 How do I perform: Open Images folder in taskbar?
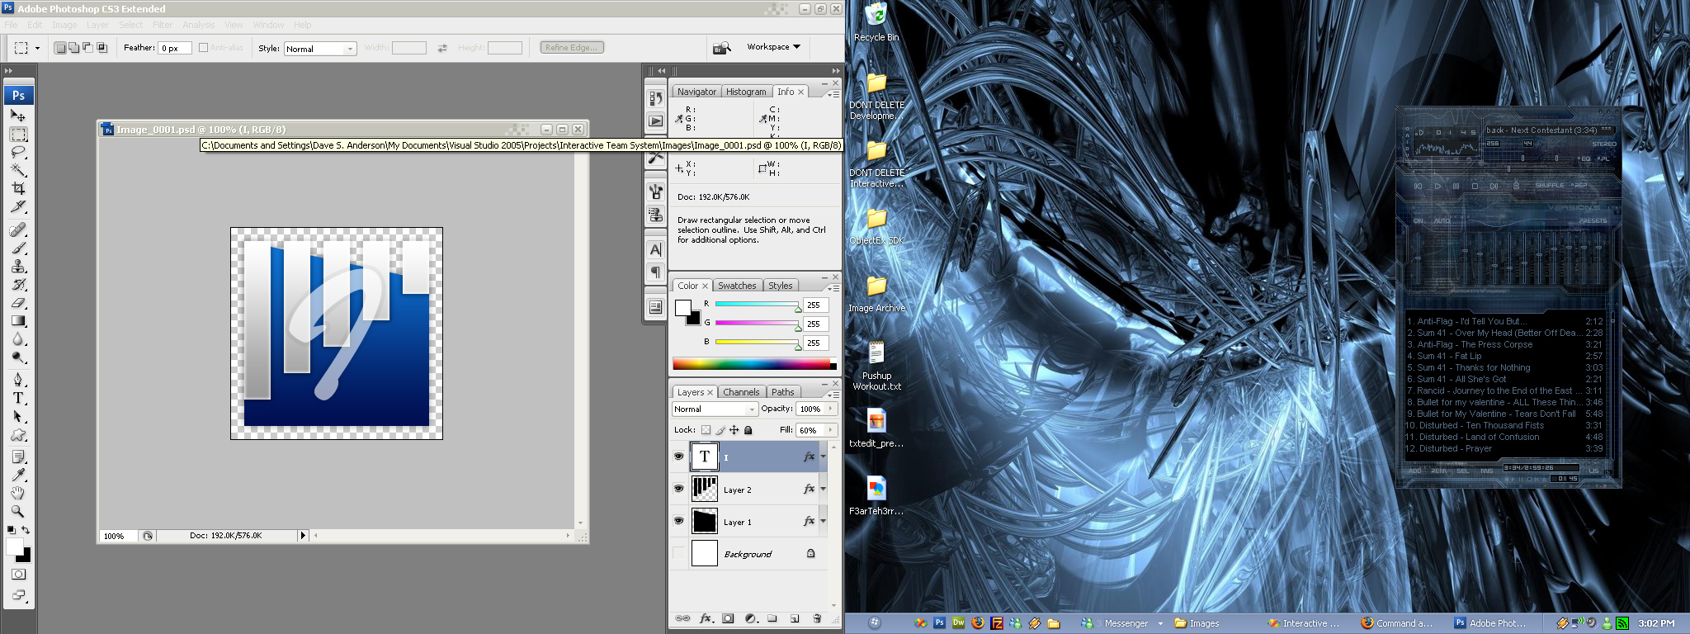coord(1197,623)
